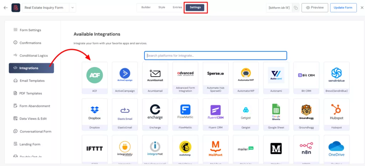Open Conditional Logics in sidebar
This screenshot has width=365, height=166.
click(x=31, y=56)
